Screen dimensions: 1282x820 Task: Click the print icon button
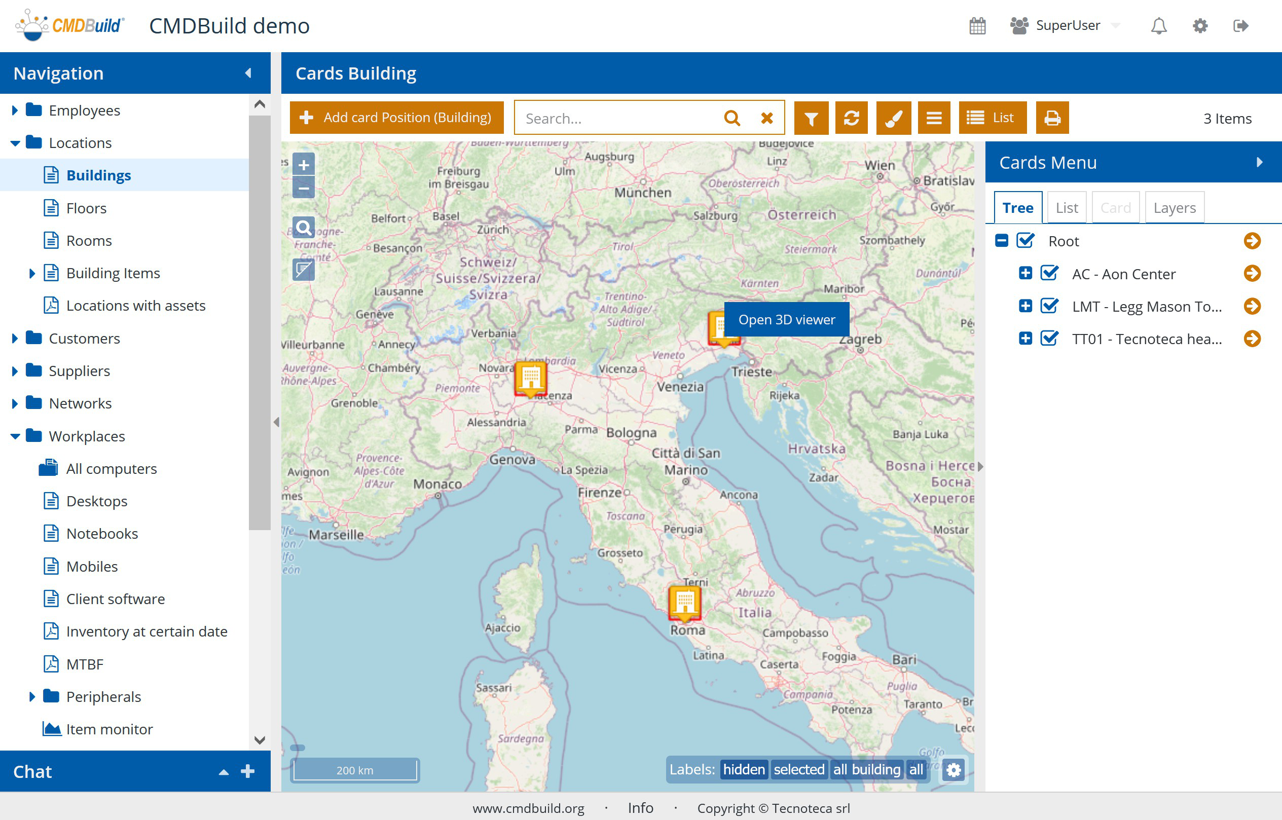pos(1052,118)
